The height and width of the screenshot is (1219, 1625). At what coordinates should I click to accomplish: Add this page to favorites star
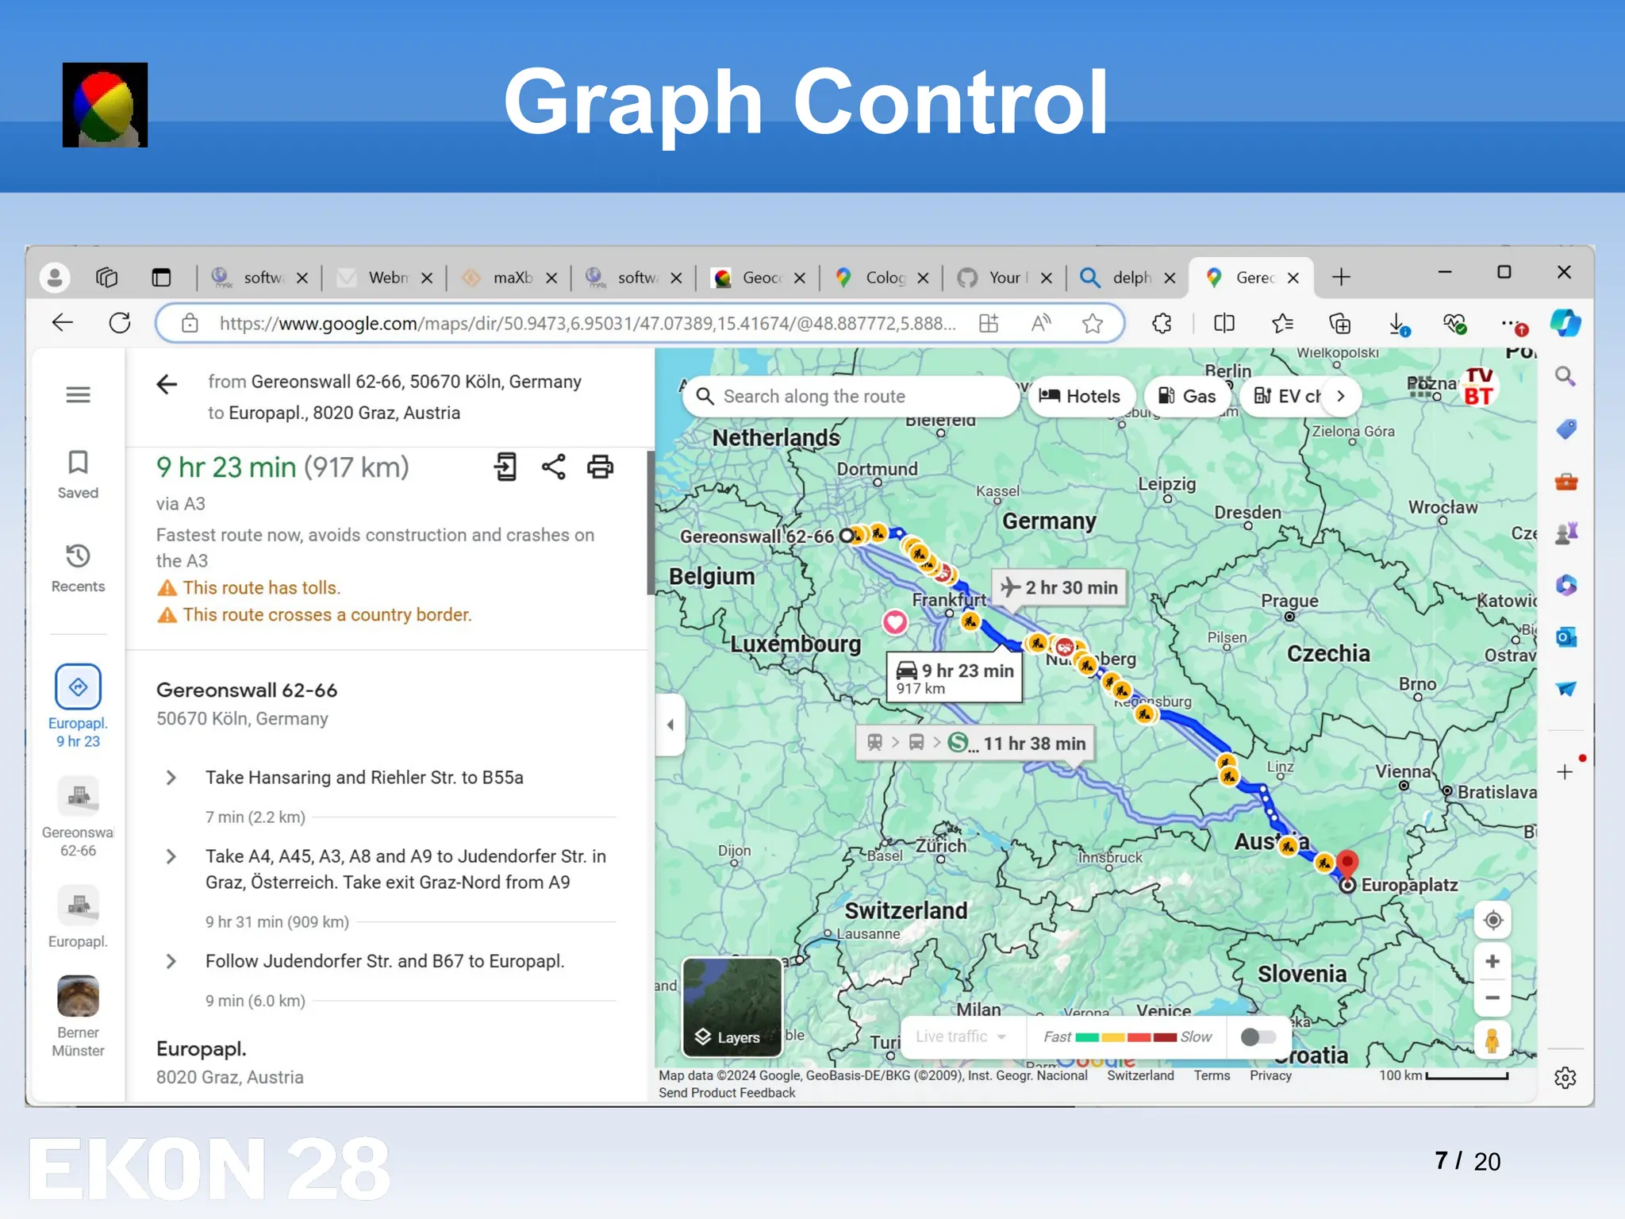tap(1093, 323)
